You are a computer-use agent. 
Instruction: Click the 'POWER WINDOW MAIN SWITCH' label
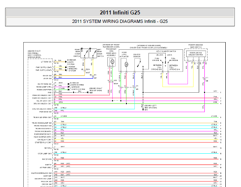196,46
